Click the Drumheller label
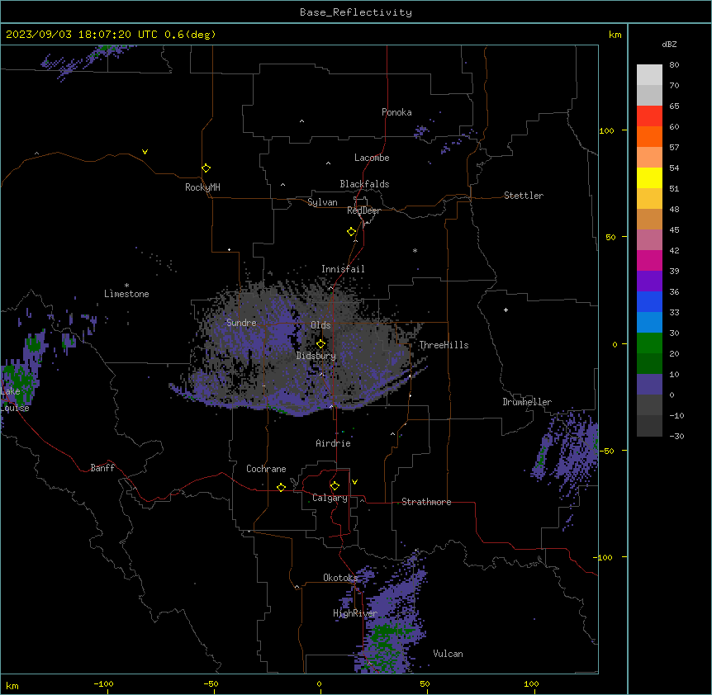 pyautogui.click(x=527, y=402)
